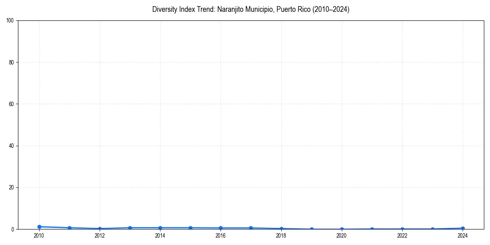Click the 2017 data point on the trend line
This screenshot has width=490, height=245.
251,227
